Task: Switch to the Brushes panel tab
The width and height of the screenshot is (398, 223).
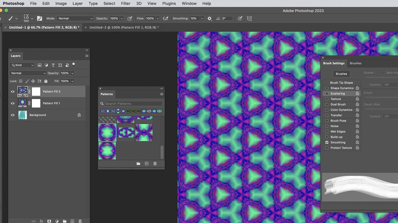Action: click(355, 63)
